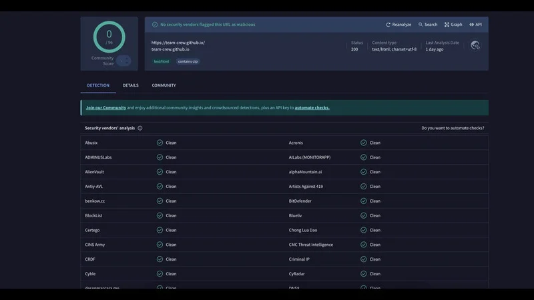The height and width of the screenshot is (300, 534).
Task: Click the globe icon beside Last Analysis Date
Action: [x=475, y=45]
